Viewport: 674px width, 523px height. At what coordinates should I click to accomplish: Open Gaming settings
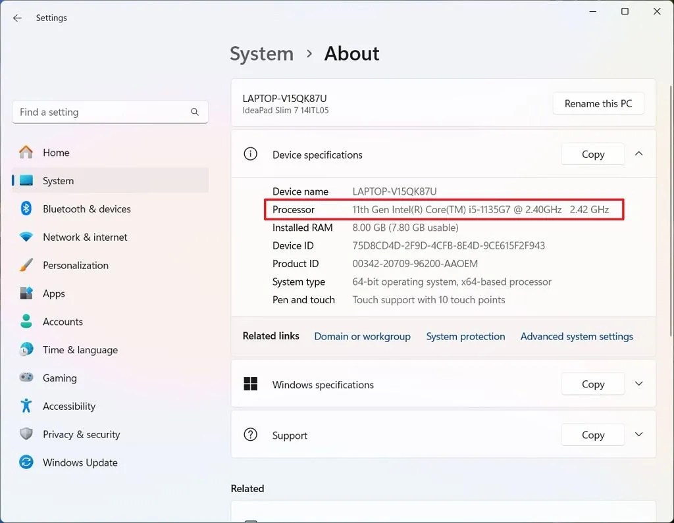(58, 378)
